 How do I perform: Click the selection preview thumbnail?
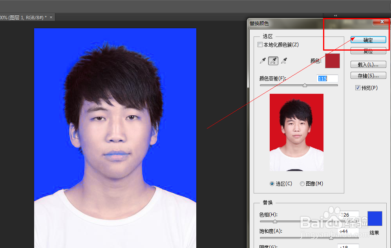pyautogui.click(x=296, y=132)
